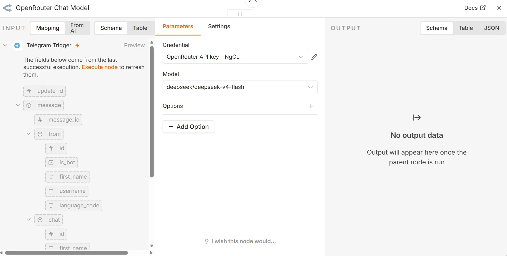Click the object cube icon for from
This screenshot has width=507, height=256.
[40, 134]
